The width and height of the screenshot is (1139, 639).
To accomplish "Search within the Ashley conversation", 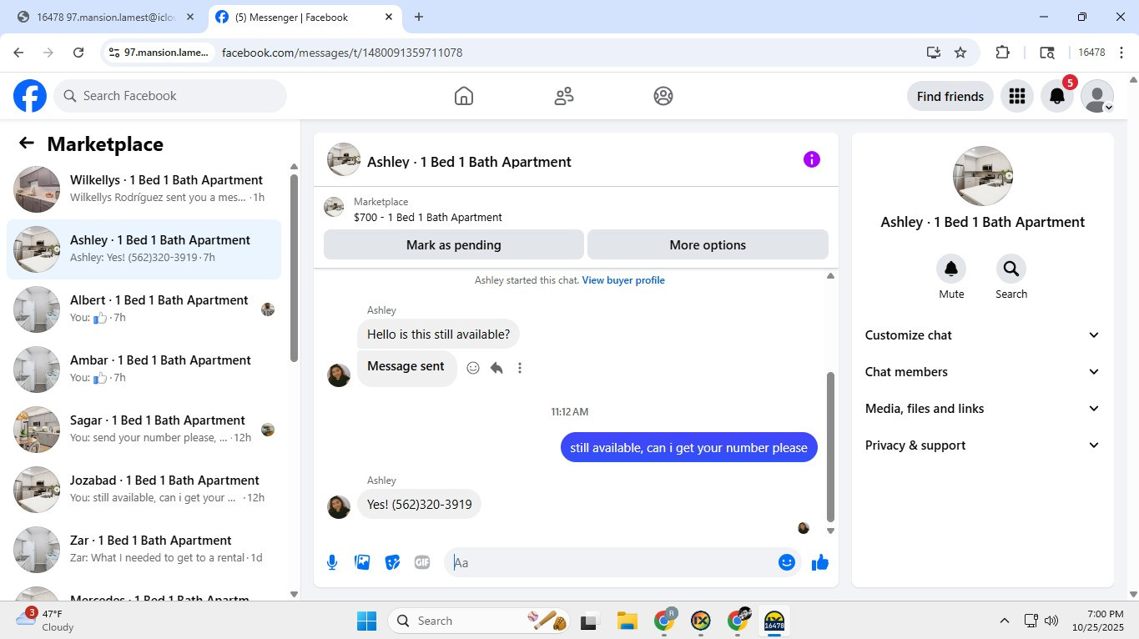I will pos(1011,269).
